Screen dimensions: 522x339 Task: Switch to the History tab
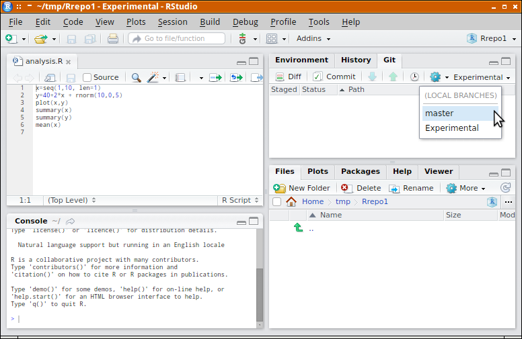pyautogui.click(x=356, y=60)
